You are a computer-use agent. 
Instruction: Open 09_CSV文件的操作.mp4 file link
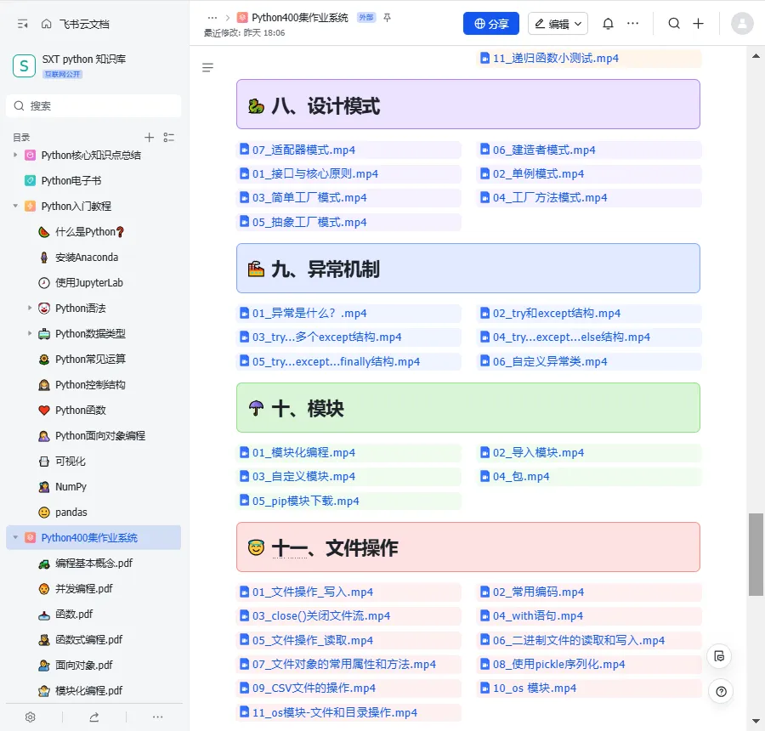click(314, 688)
